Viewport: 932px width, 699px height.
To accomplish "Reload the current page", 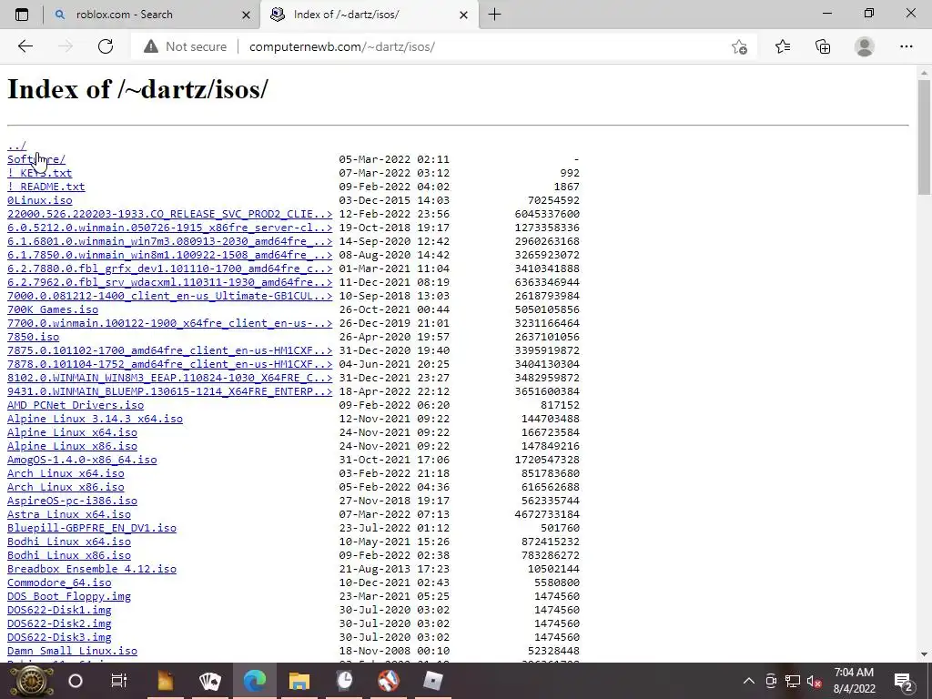I will coord(106,46).
